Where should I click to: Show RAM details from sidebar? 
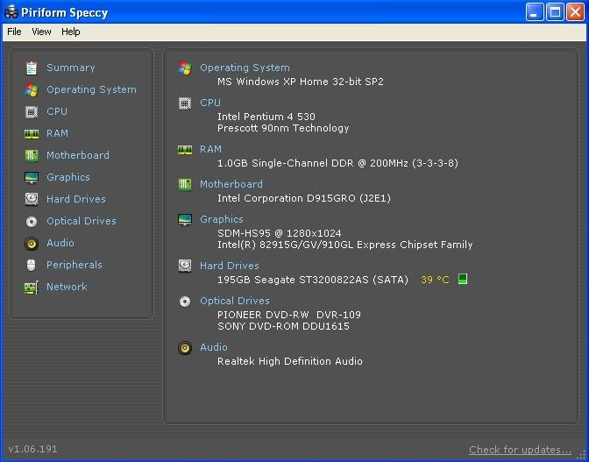(x=58, y=133)
